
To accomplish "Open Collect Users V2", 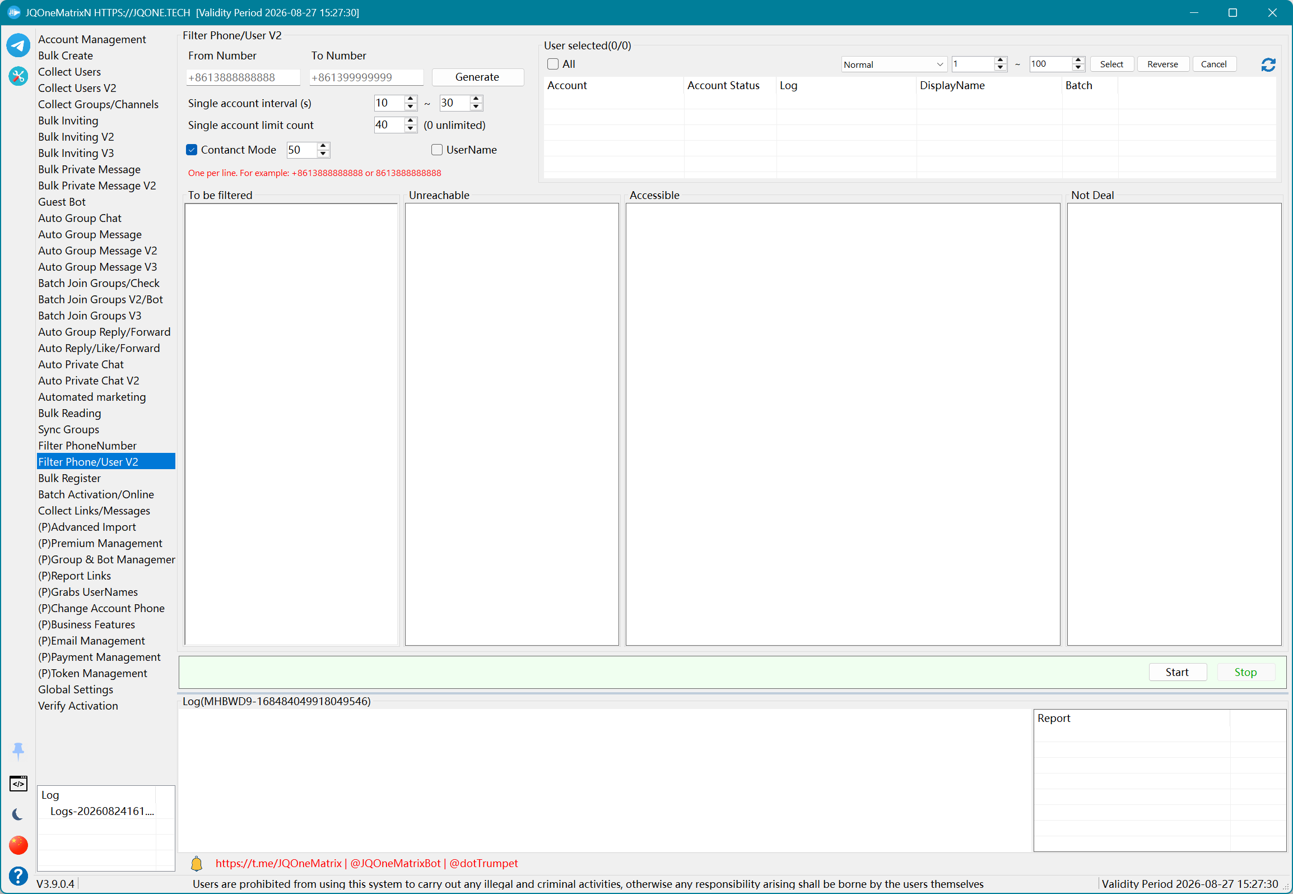I will pyautogui.click(x=77, y=88).
